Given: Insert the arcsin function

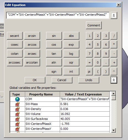Looking at the screenshot, I should click(32, 36).
